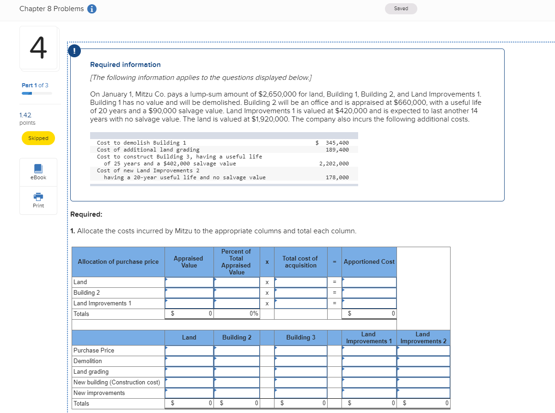The width and height of the screenshot is (555, 413).
Task: Click the Apportioned Cost field for Building 2
Action: tap(369, 292)
